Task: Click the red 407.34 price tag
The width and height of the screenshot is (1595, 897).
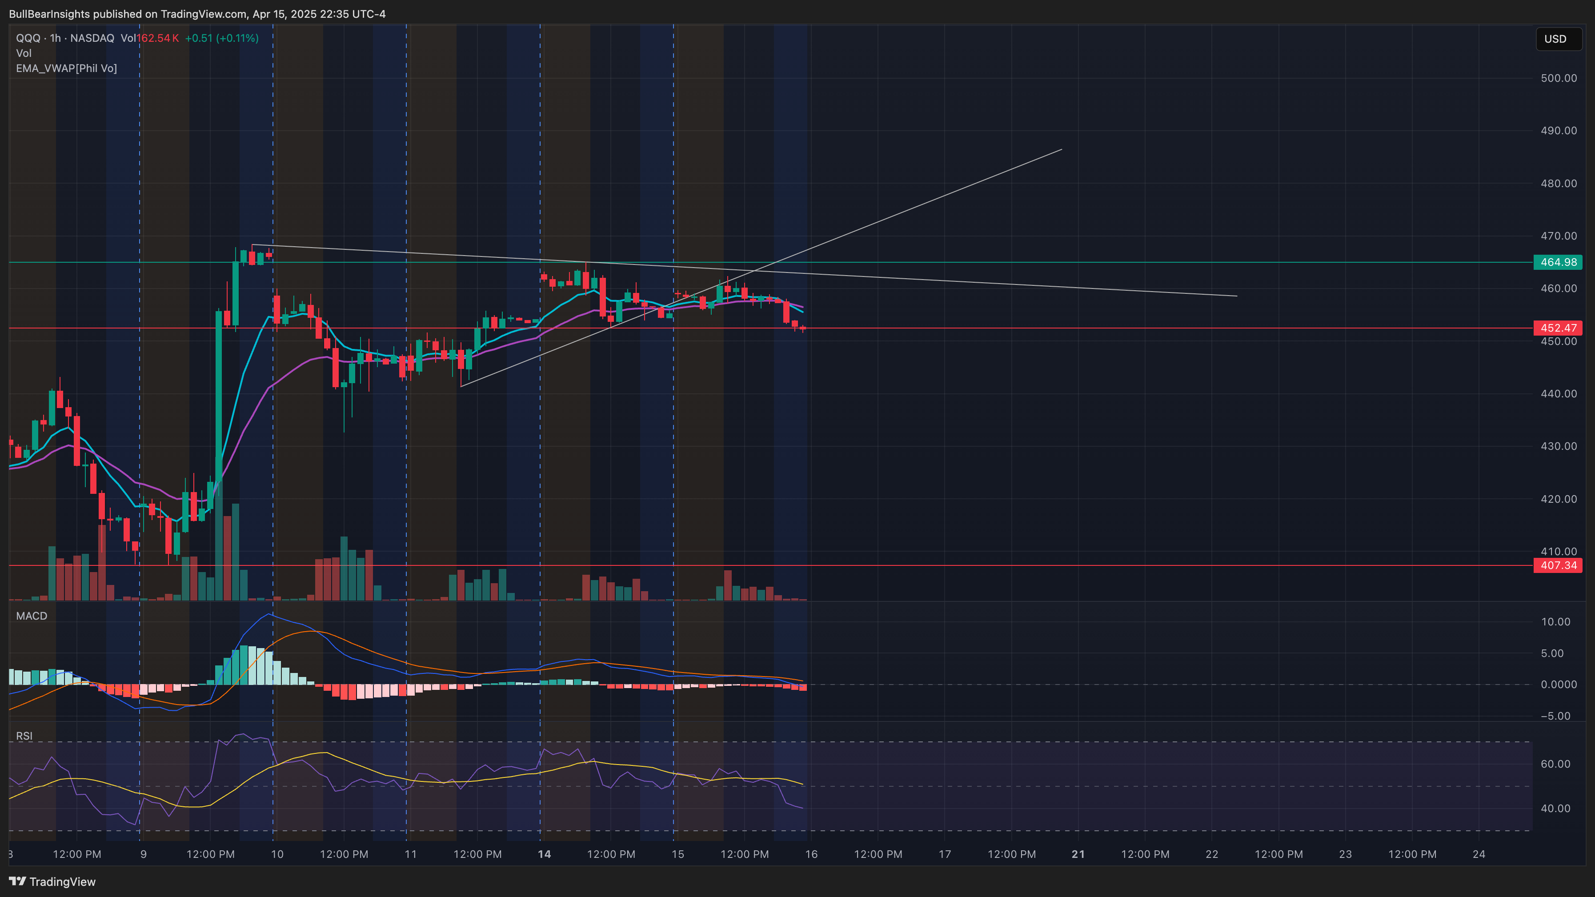Action: point(1558,565)
